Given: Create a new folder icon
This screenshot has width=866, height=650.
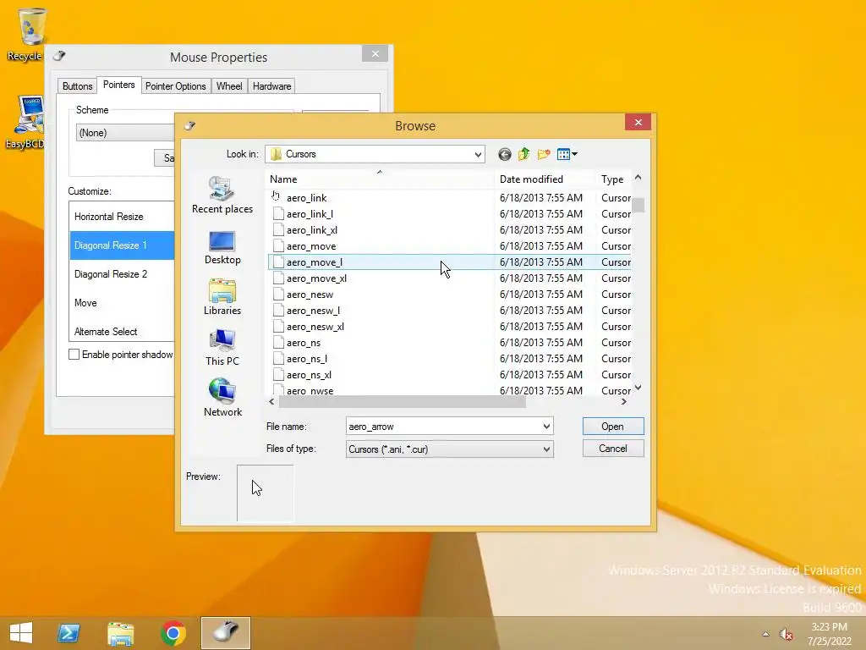Looking at the screenshot, I should (544, 154).
